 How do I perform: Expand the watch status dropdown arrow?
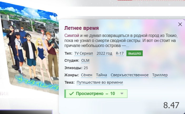coord(122,94)
